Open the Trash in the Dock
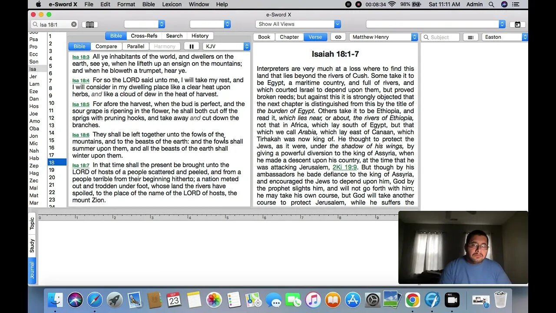This screenshot has width=556, height=313. point(500,300)
